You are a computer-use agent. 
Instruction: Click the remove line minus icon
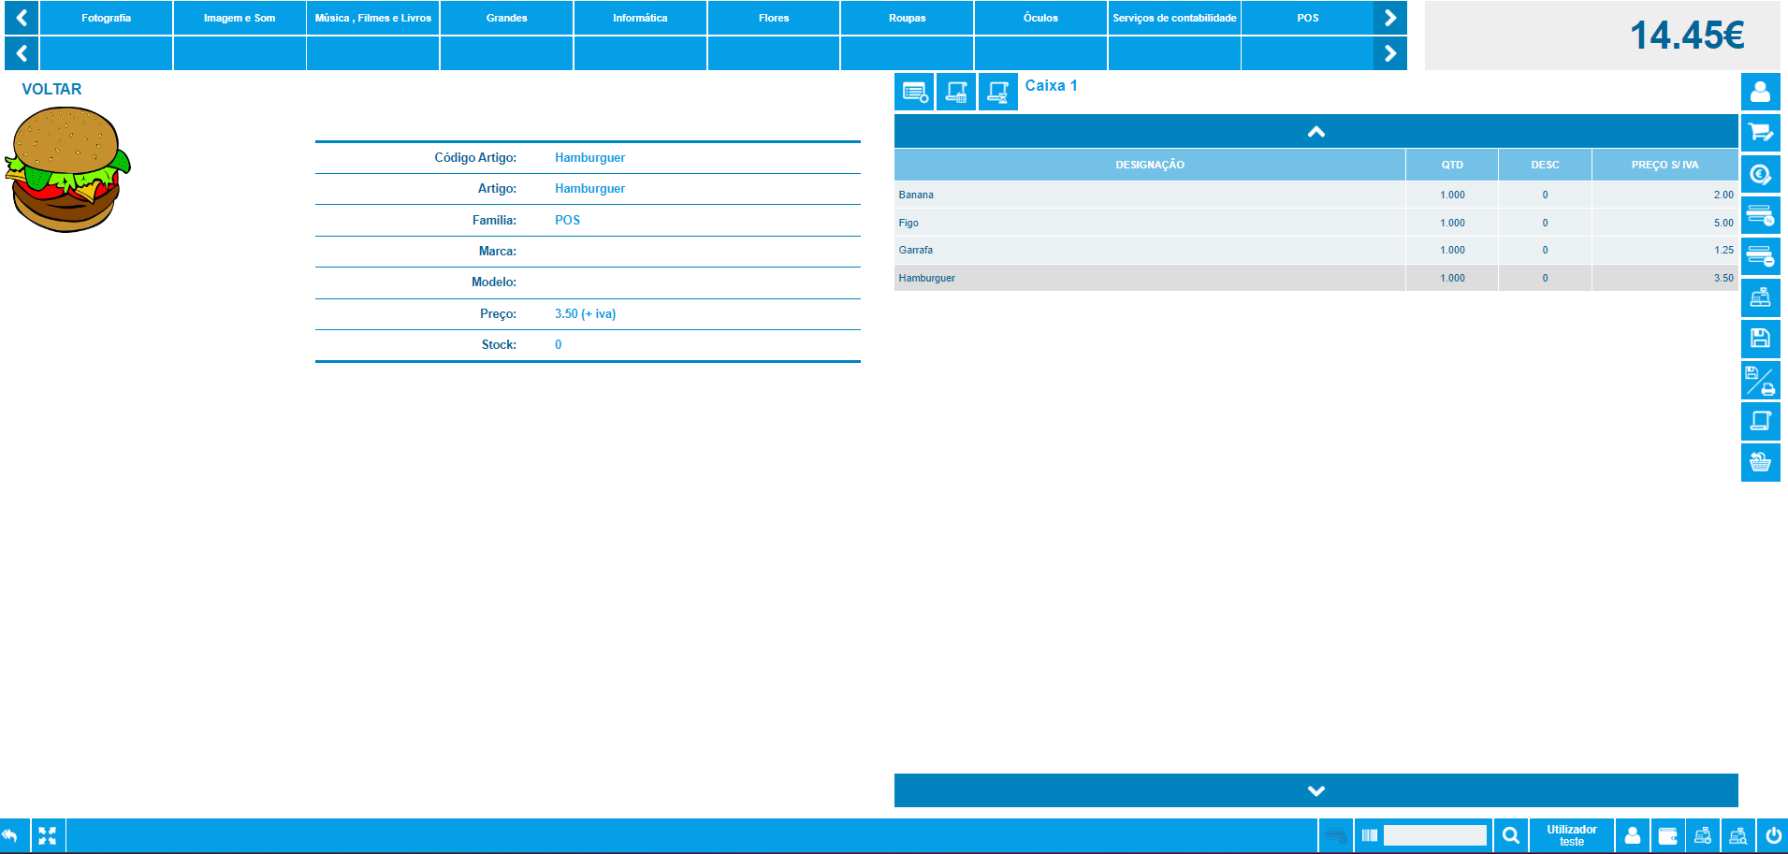pyautogui.click(x=1760, y=256)
